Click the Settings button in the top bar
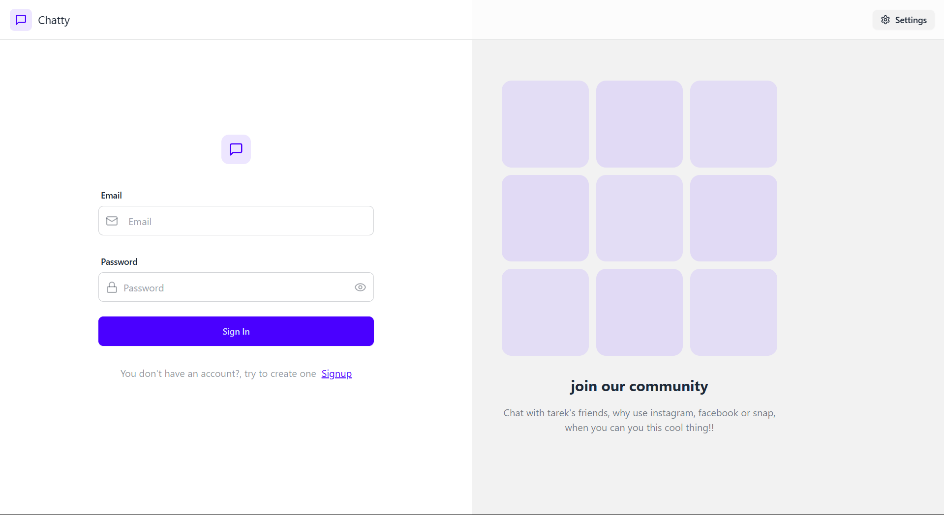 tap(903, 20)
